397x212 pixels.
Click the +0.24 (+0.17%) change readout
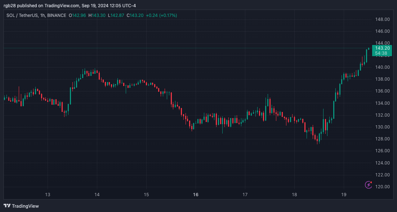[161, 15]
